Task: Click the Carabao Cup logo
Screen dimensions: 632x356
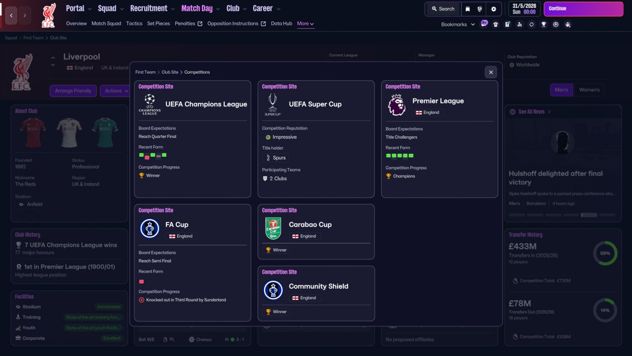Action: (273, 228)
